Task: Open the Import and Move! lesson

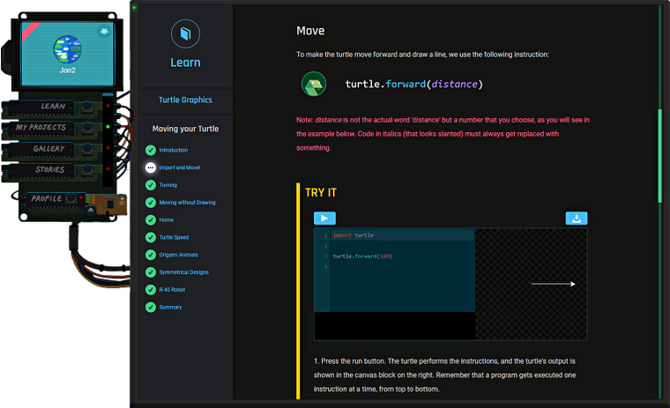Action: (x=180, y=167)
